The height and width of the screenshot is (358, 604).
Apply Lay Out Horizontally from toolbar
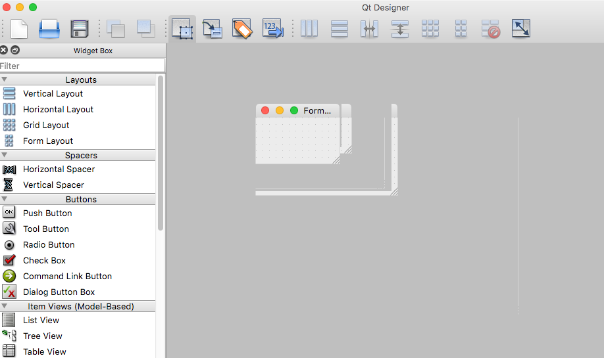309,28
